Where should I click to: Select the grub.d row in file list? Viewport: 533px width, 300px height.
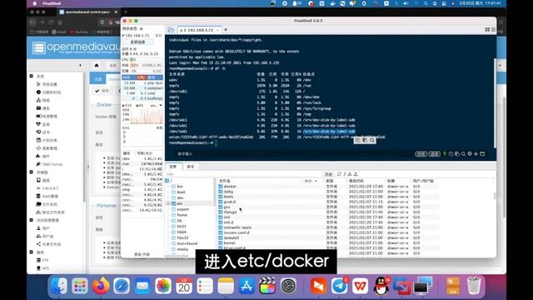[x=230, y=202]
